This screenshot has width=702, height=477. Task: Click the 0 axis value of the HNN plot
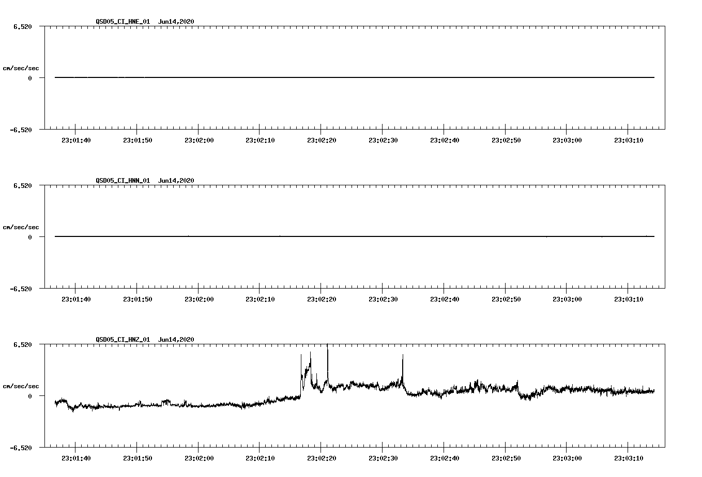[x=30, y=237]
